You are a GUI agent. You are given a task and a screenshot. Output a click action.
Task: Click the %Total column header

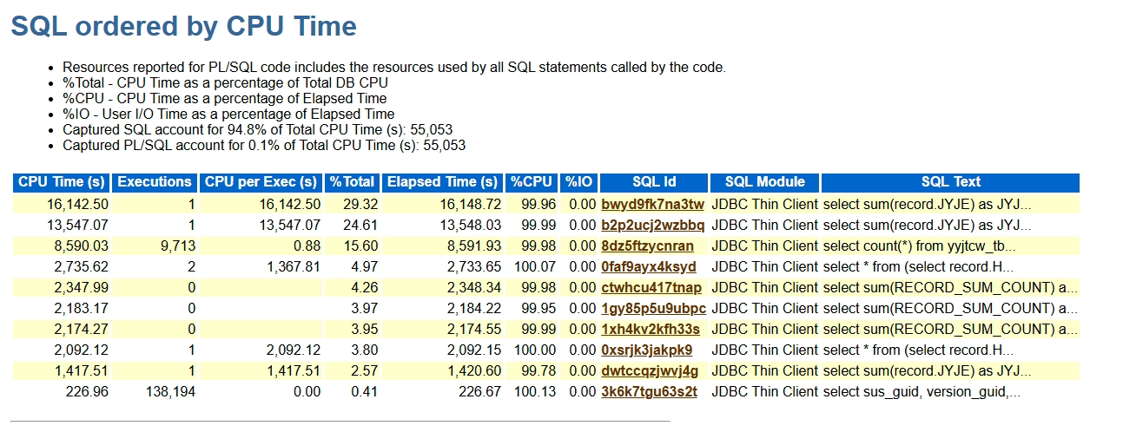[x=353, y=182]
